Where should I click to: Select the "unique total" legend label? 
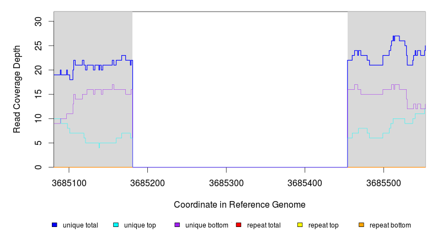click(81, 225)
